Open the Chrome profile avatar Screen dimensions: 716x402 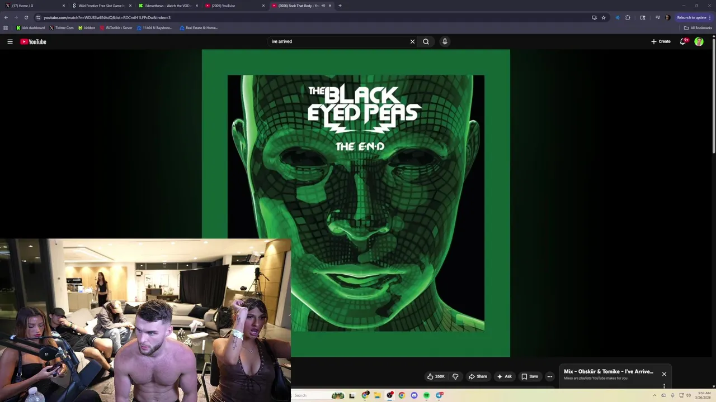(667, 17)
